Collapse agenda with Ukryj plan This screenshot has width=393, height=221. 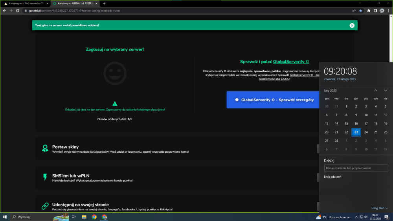point(380,208)
